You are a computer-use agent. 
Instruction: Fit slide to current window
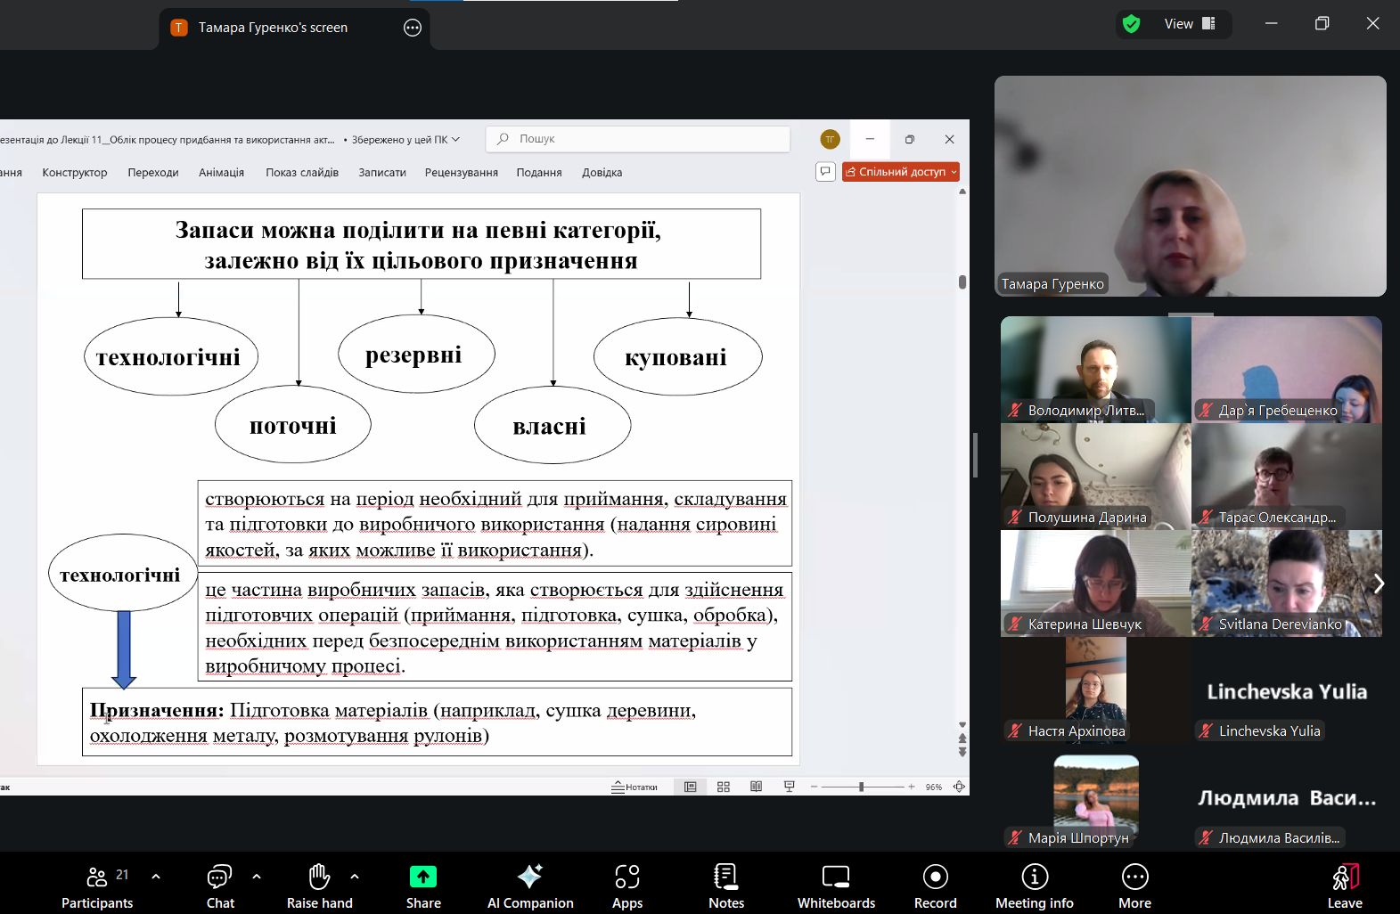pos(959,787)
